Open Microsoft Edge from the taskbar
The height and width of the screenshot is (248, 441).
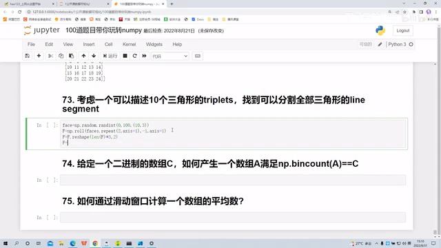72,243
